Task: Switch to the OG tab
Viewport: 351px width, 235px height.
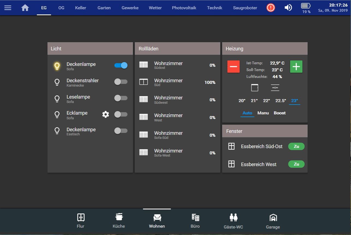Action: pyautogui.click(x=61, y=8)
